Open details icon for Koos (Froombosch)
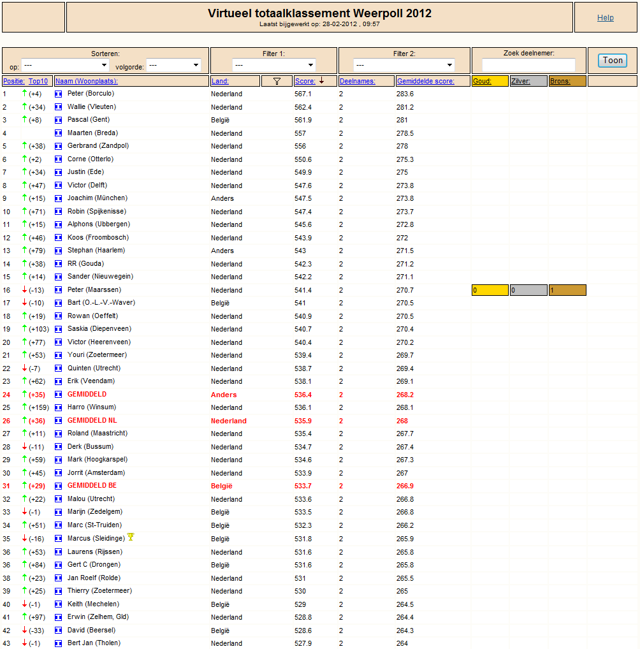The height and width of the screenshot is (649, 640). [59, 238]
